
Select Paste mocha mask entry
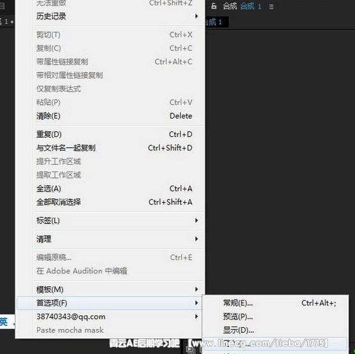pyautogui.click(x=110, y=330)
